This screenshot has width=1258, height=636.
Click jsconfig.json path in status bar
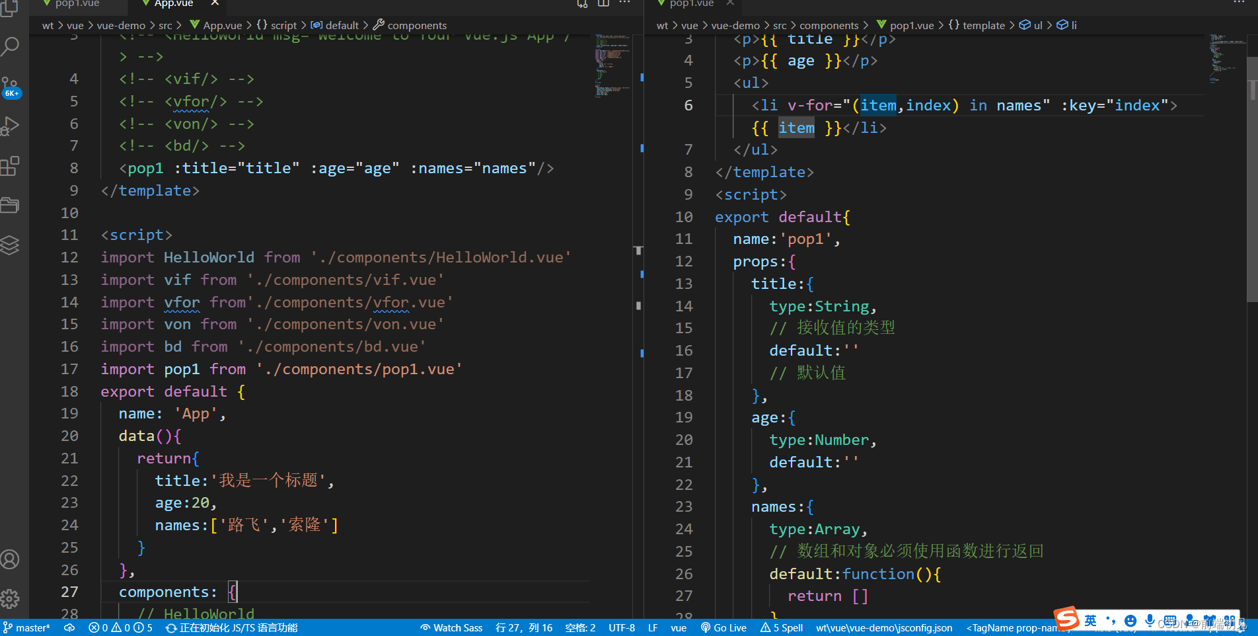click(884, 627)
